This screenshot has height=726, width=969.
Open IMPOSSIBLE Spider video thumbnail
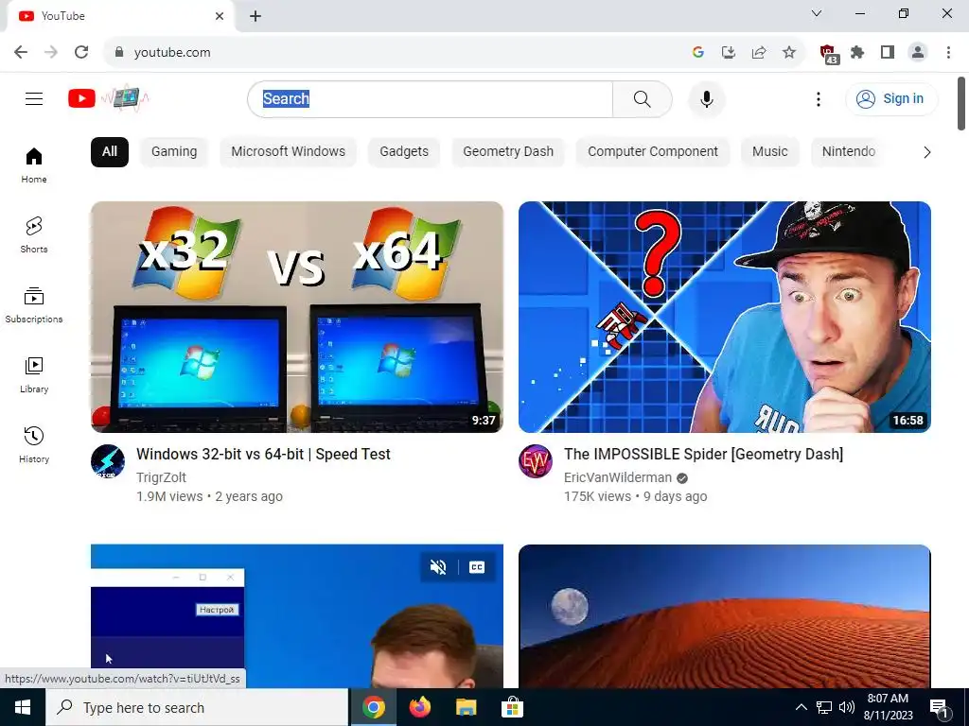(x=724, y=317)
